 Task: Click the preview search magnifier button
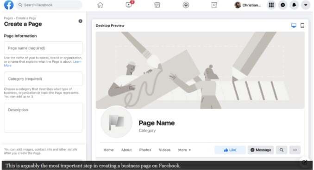pyautogui.click(x=282, y=150)
